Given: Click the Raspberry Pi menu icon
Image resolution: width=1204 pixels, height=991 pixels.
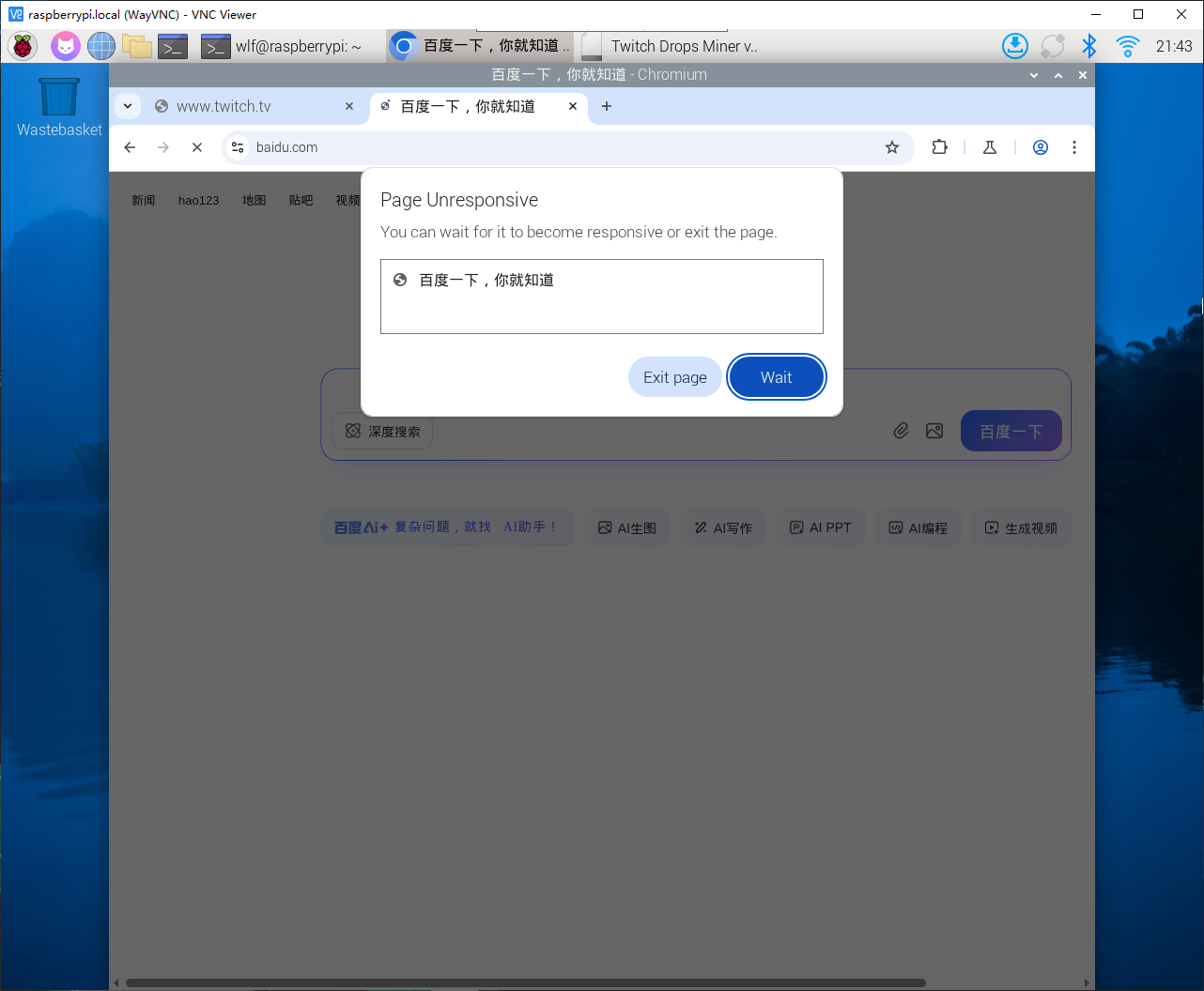Looking at the screenshot, I should (23, 46).
